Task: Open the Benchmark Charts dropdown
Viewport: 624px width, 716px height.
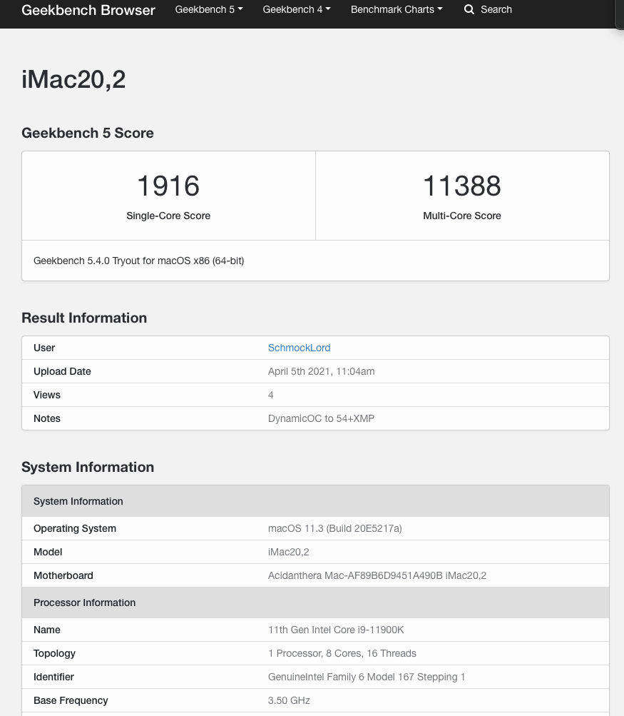Action: 397,9
